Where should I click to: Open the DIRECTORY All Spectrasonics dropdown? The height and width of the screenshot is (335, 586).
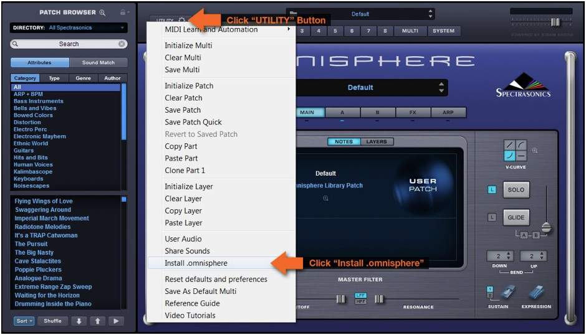[x=69, y=27]
